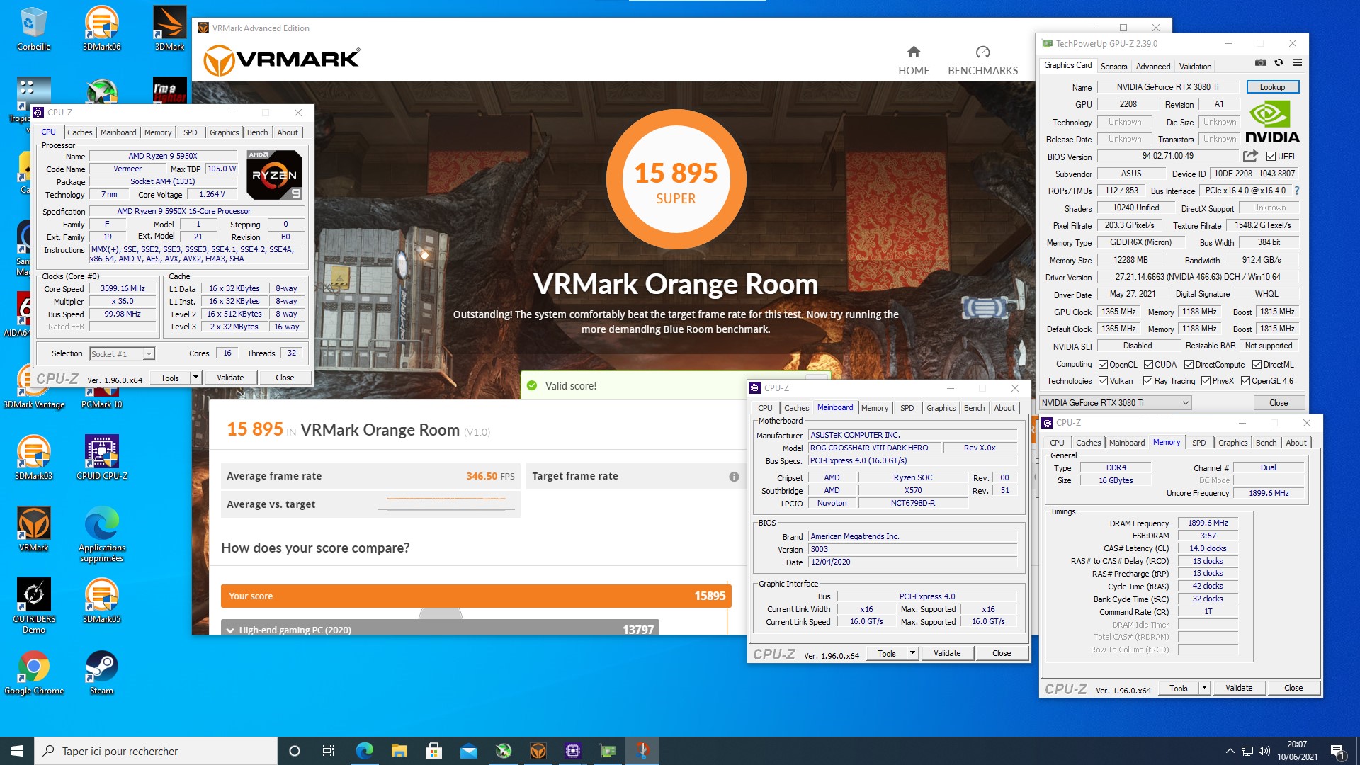The height and width of the screenshot is (765, 1360).
Task: Click the BIOS export share icon in GPU-Z
Action: (1250, 156)
